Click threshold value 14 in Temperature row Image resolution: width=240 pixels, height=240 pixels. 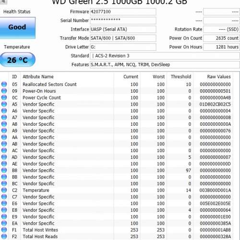tap(188, 190)
